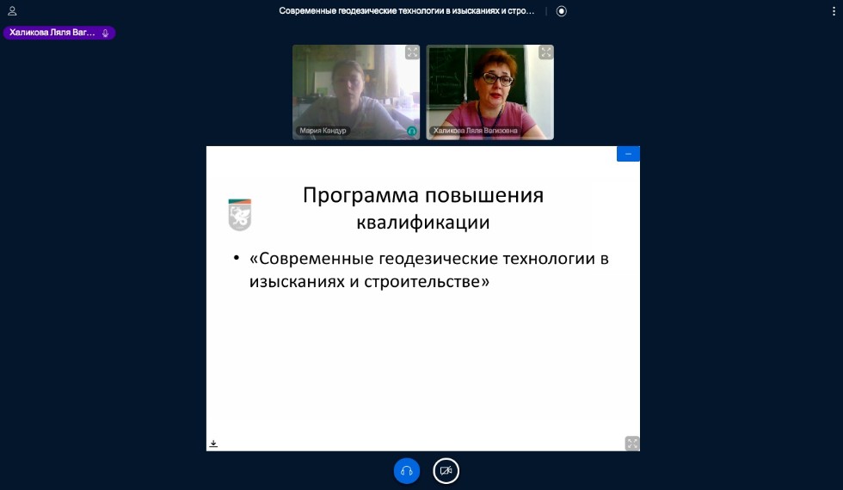
Task: Download the presentation file
Action: (213, 444)
